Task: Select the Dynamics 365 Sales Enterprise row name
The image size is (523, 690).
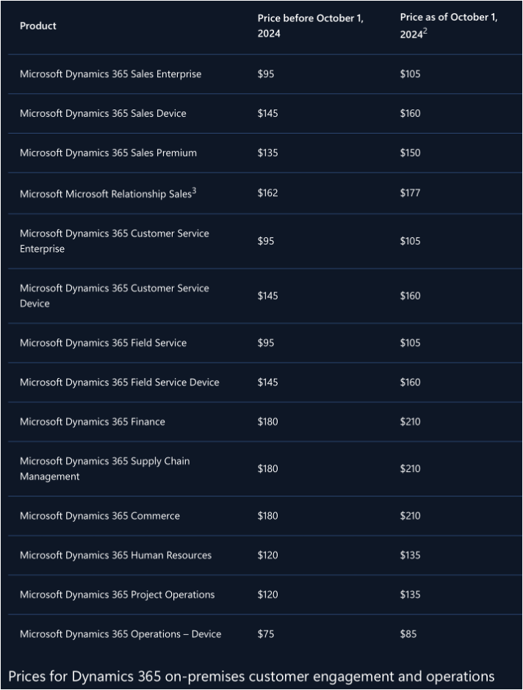Action: [x=110, y=74]
